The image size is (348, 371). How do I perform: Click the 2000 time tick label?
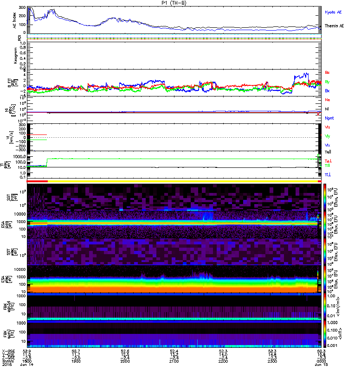125,361
